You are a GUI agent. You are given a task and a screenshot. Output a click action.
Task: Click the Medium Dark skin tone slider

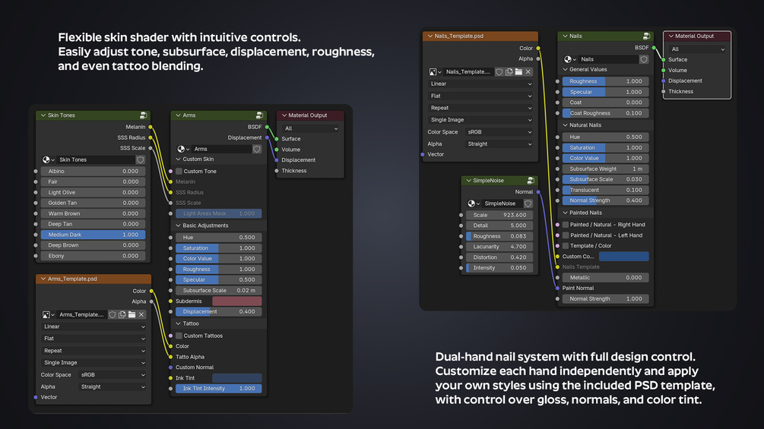[x=93, y=235]
